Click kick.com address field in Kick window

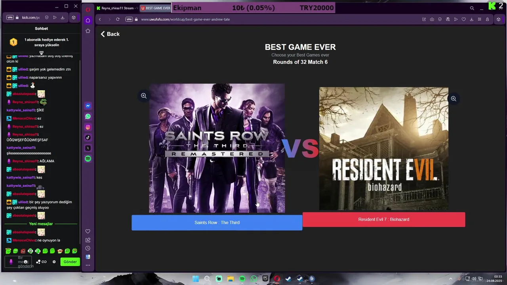point(31,17)
